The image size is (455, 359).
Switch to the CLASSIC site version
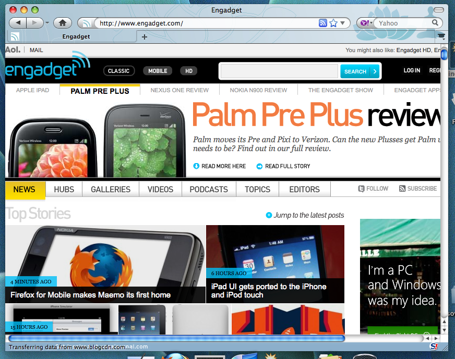pyautogui.click(x=118, y=71)
